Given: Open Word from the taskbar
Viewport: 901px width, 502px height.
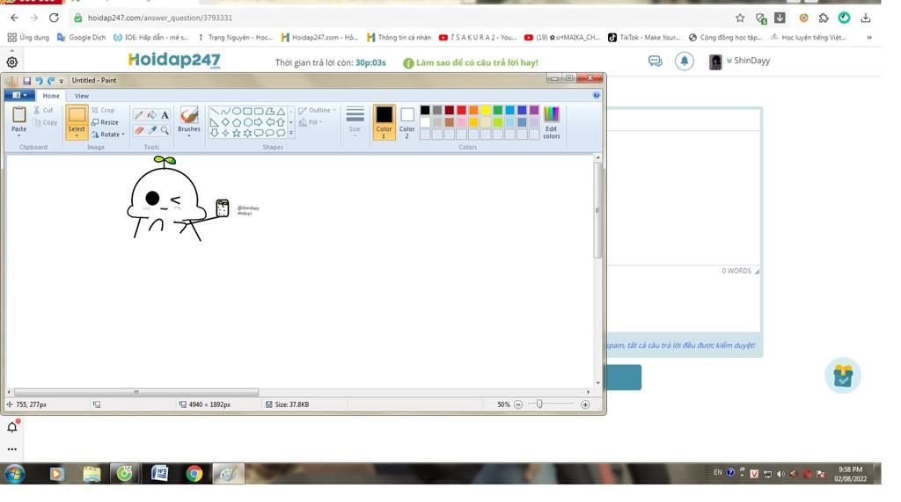Looking at the screenshot, I should point(160,473).
